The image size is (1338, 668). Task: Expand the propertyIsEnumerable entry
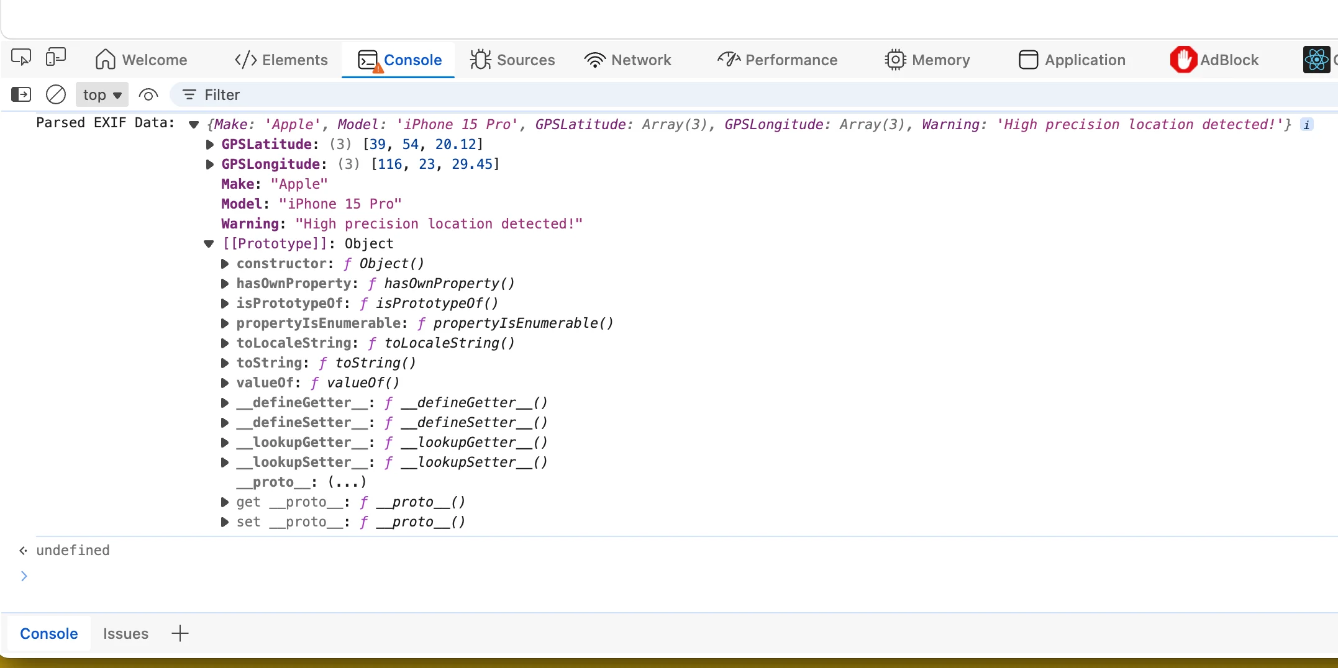225,323
